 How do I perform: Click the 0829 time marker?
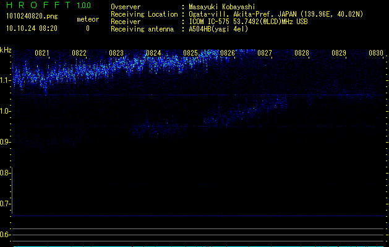click(339, 53)
